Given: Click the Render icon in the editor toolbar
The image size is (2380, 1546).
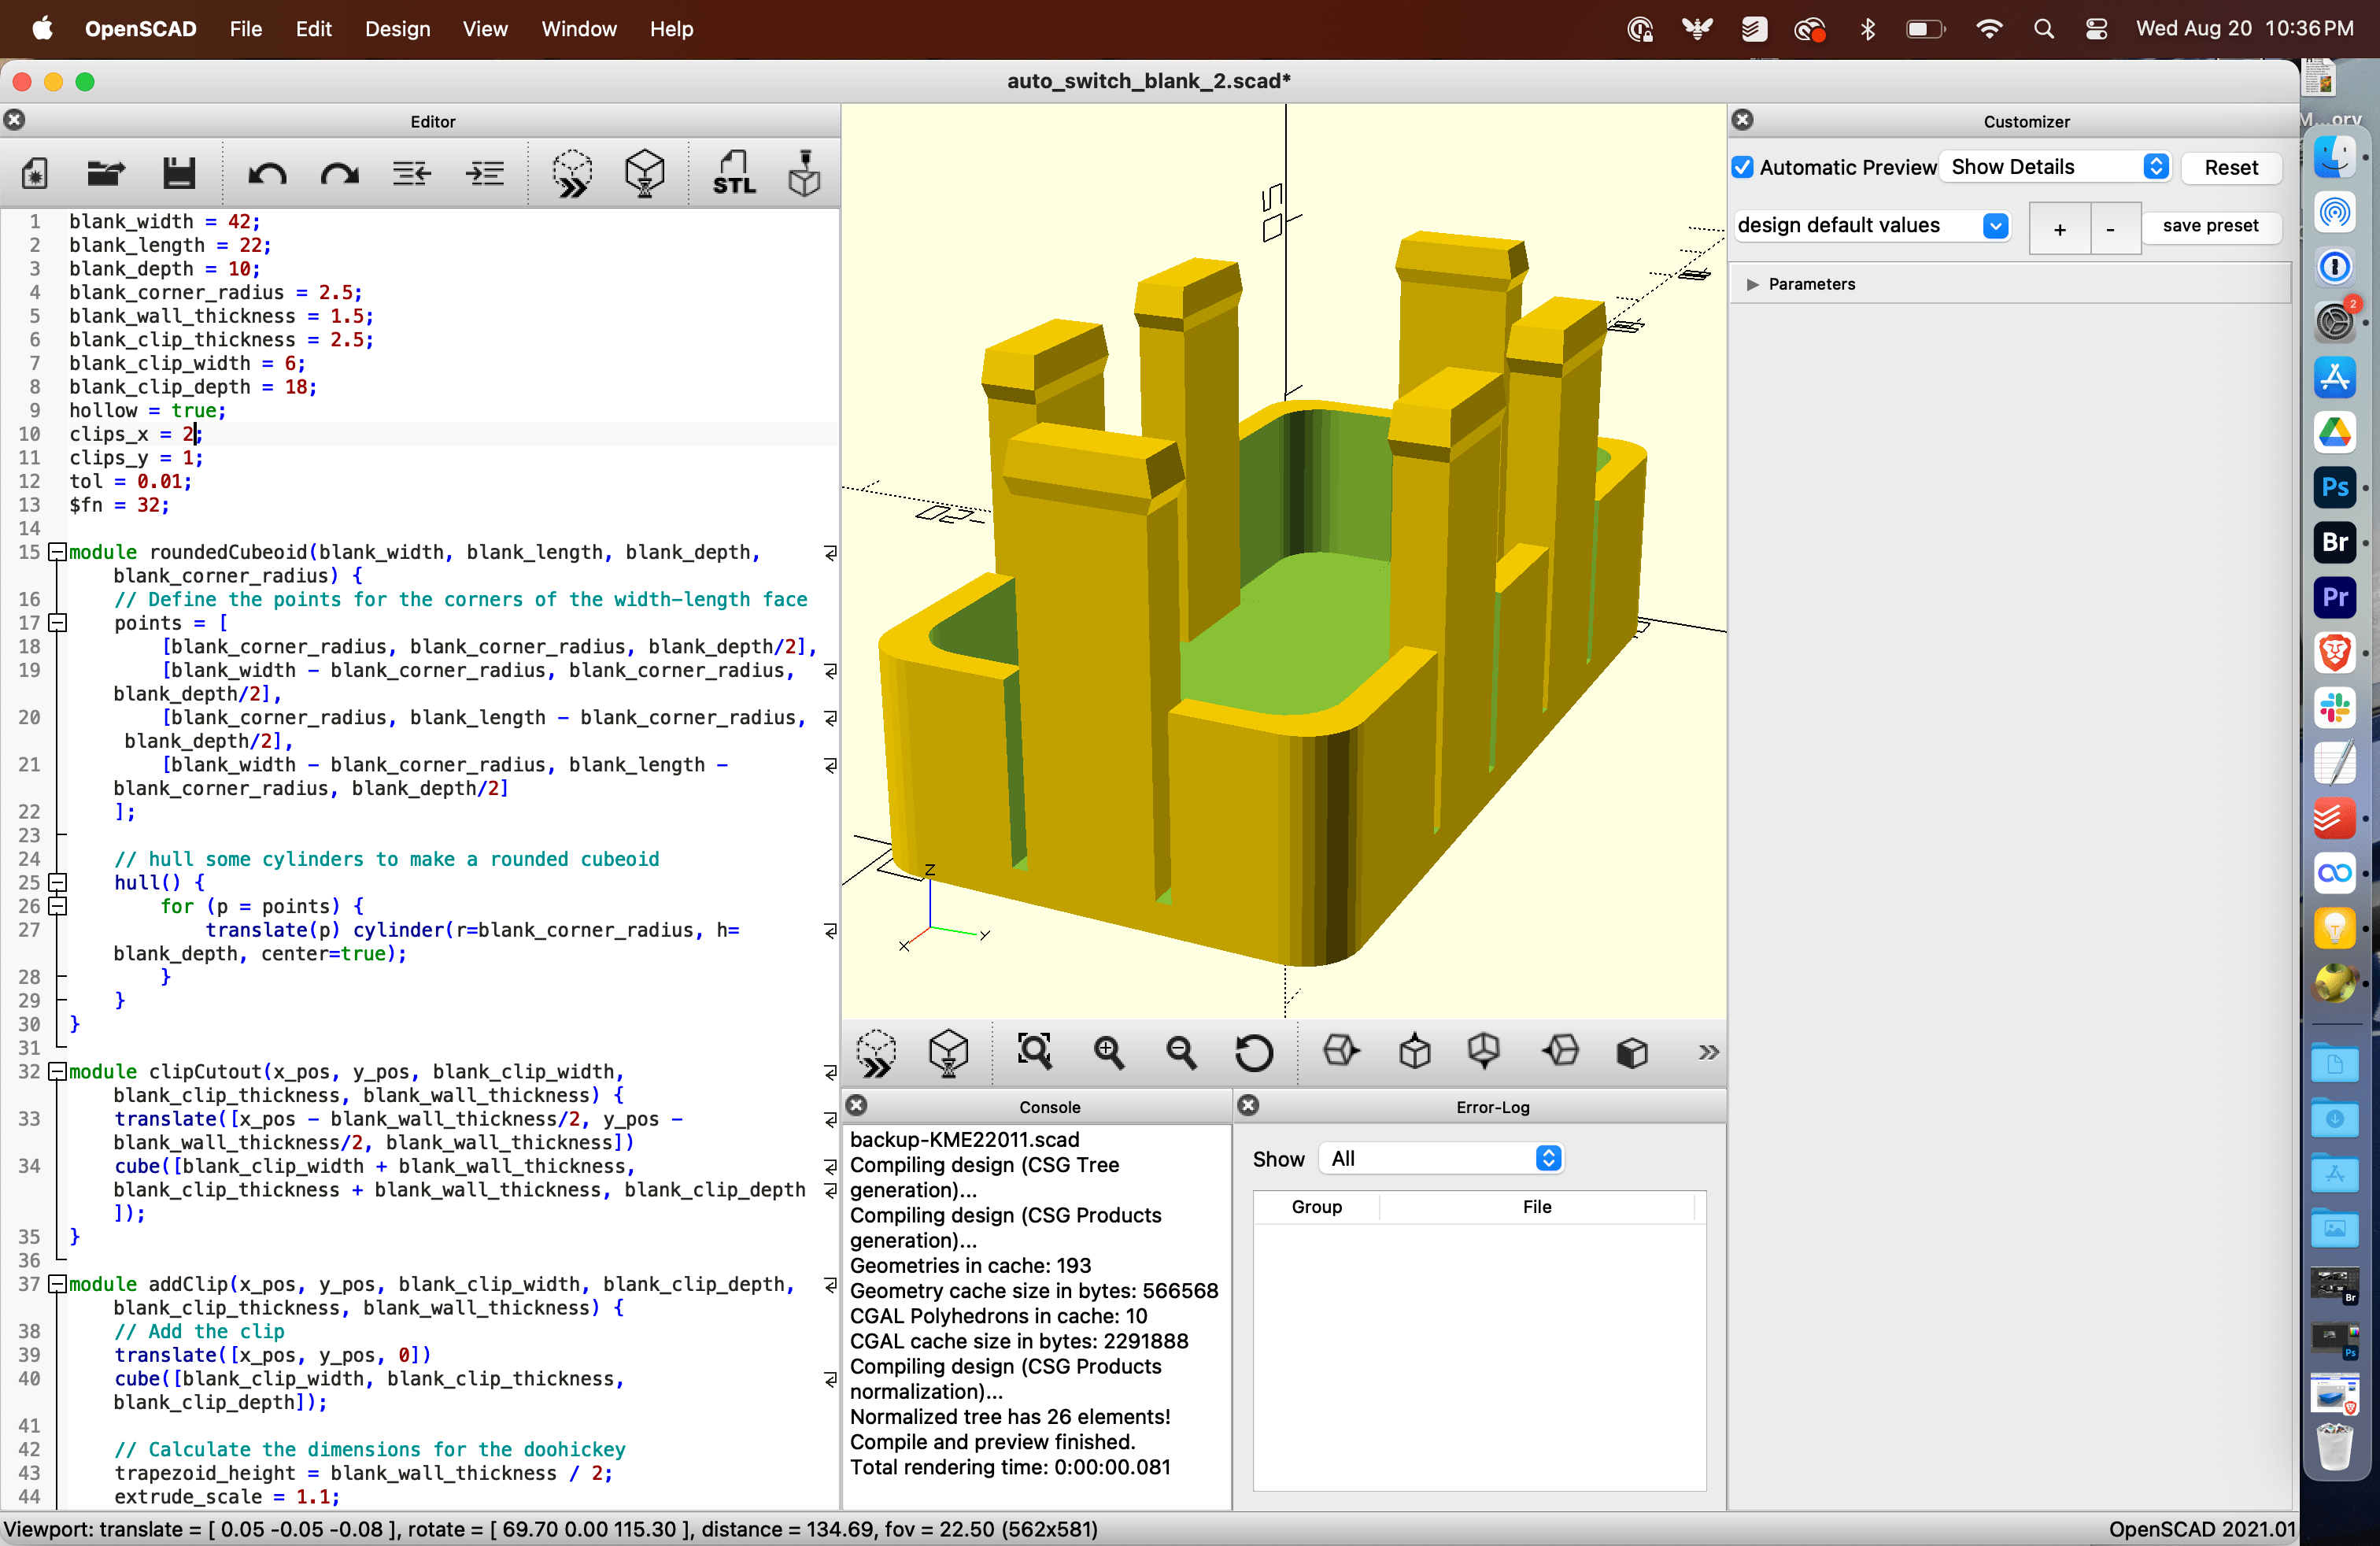Looking at the screenshot, I should [x=645, y=174].
